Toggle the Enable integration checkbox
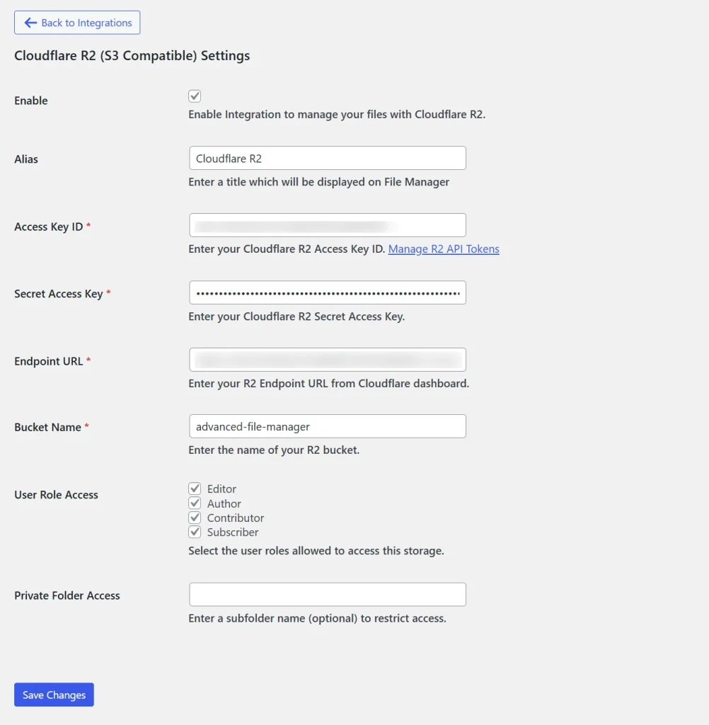Image resolution: width=709 pixels, height=725 pixels. (x=195, y=96)
